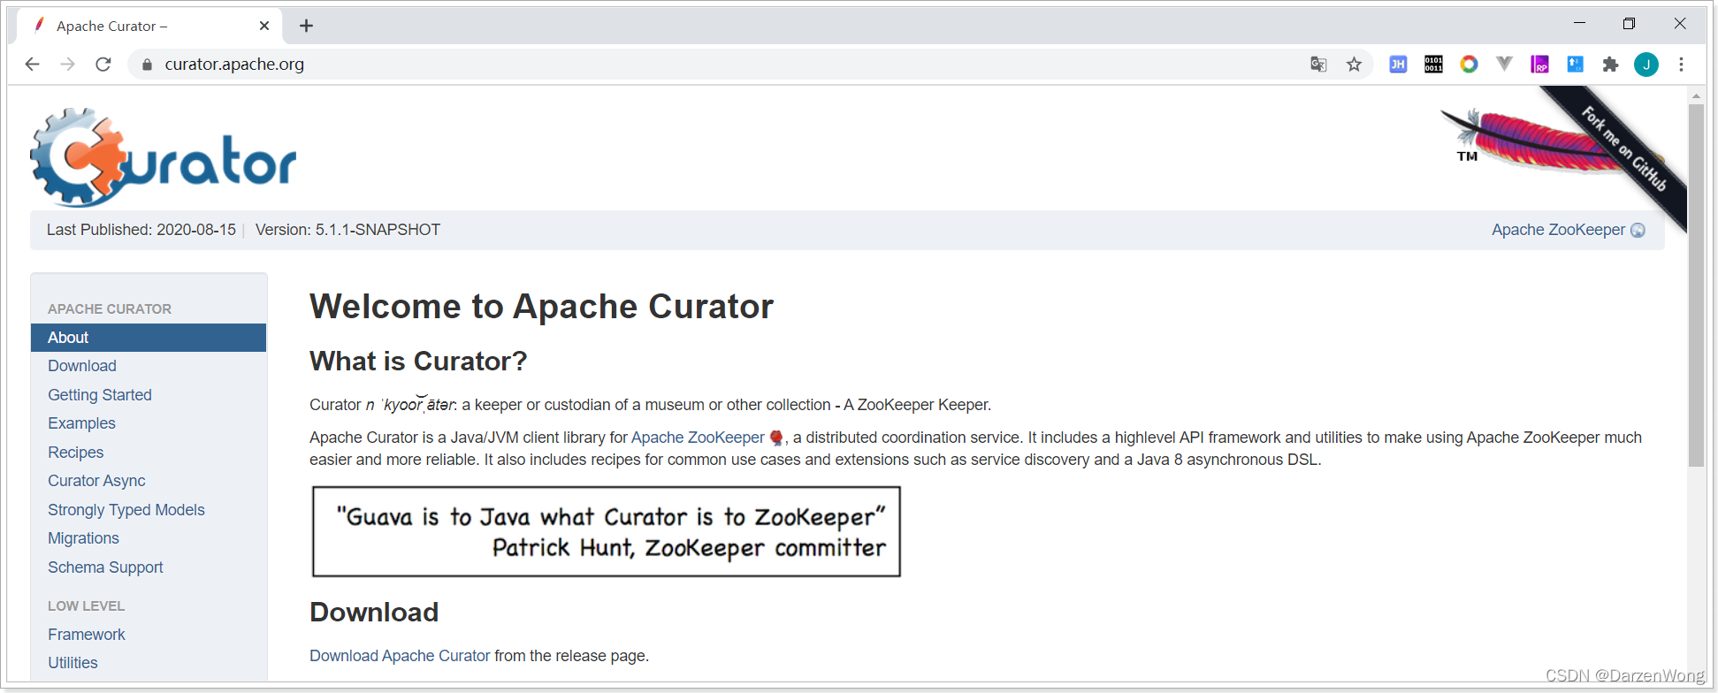
Task: Open the JH extension icon
Action: click(x=1398, y=65)
